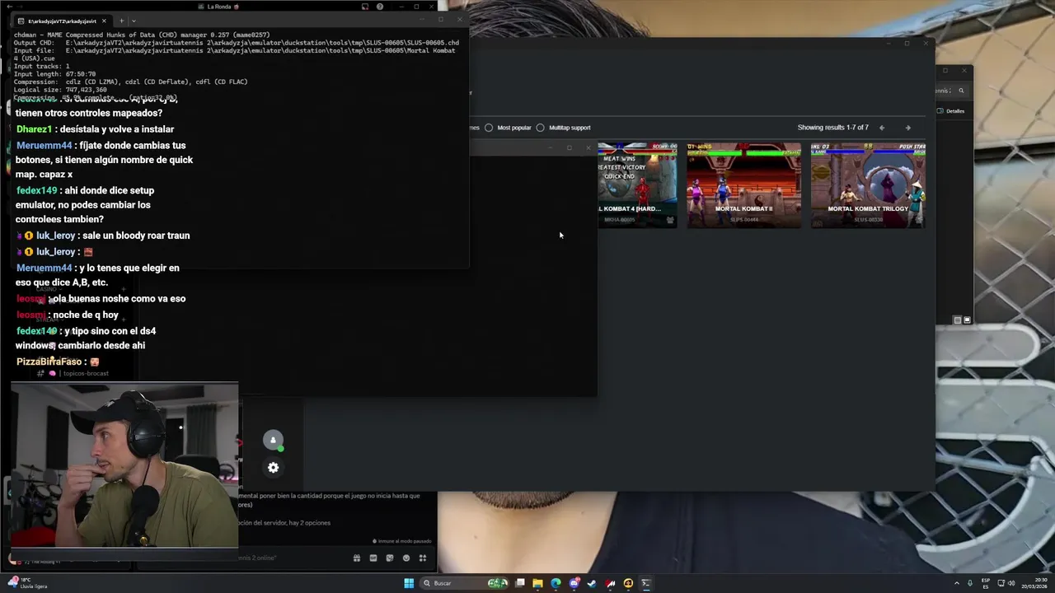Open Steam from the taskbar
Viewport: 1055px width, 593px height.
point(592,583)
